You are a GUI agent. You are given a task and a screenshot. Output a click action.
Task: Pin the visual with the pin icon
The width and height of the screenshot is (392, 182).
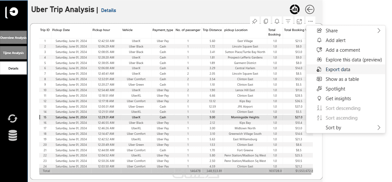(x=255, y=21)
